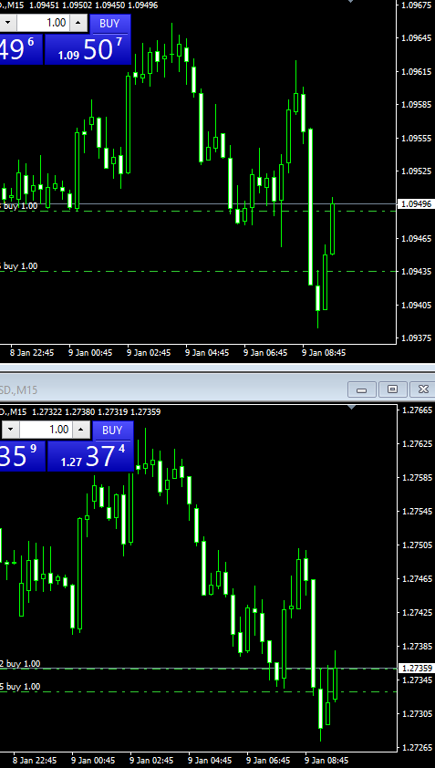Click the header quote 1.09451 1.09502 1.09450 1.09496
435x768 pixels.
[93, 5]
